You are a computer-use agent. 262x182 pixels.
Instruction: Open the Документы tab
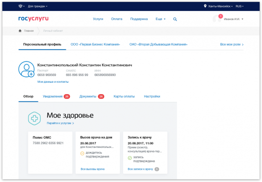[x=92, y=96]
